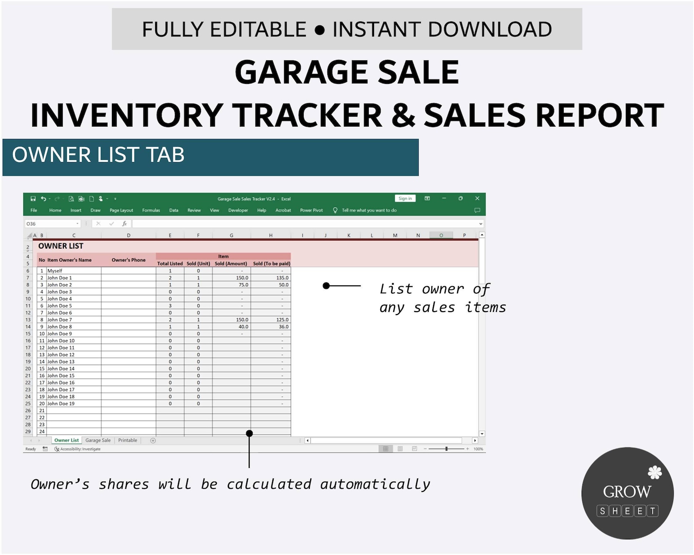Screen dimensions: 694x555
Task: Click the Insert Function fx icon
Action: pyautogui.click(x=125, y=224)
